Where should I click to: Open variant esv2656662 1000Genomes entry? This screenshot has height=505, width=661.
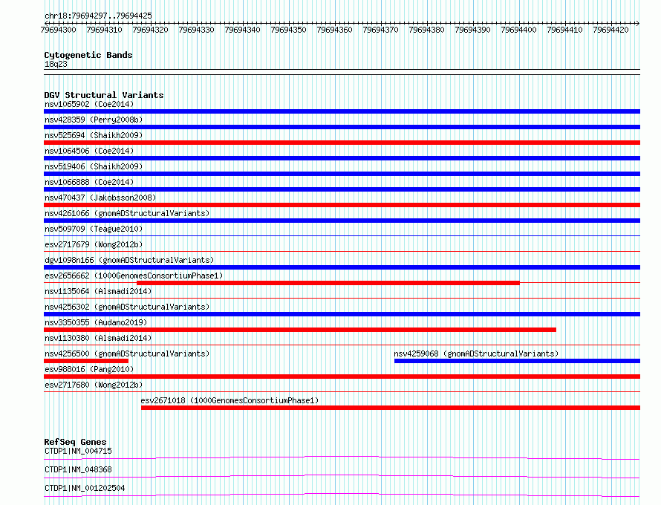click(x=134, y=276)
